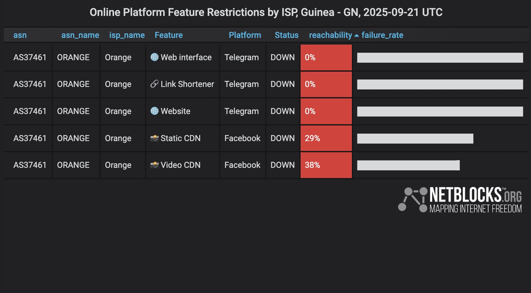
Task: Click the globe icon beside Website
Action: (x=154, y=111)
